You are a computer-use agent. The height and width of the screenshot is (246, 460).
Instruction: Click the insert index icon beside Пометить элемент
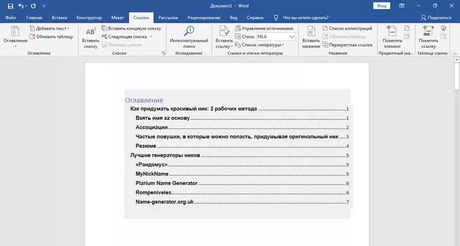pos(407,28)
